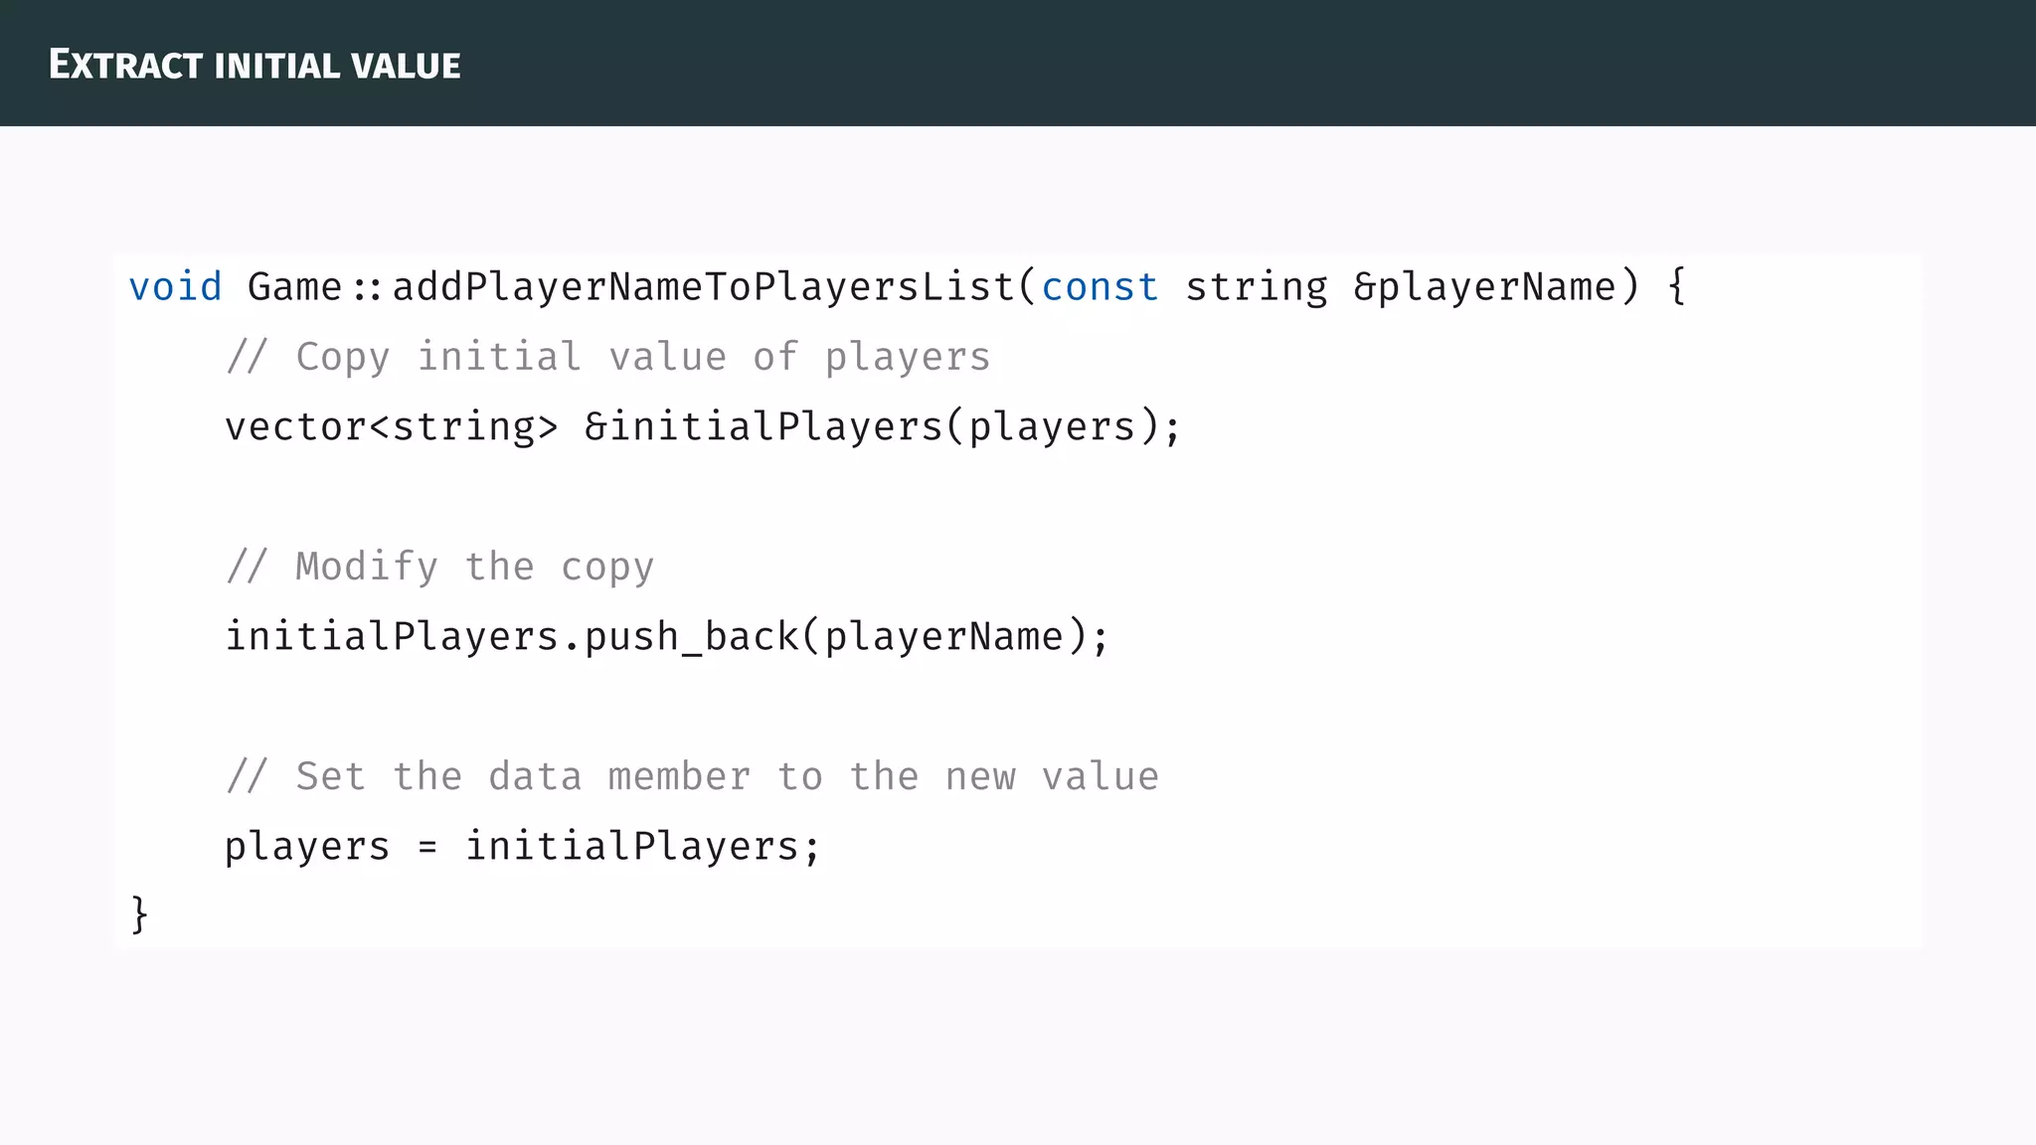Click the 'Game' class name in signature
This screenshot has width=2036, height=1145.
click(x=294, y=287)
